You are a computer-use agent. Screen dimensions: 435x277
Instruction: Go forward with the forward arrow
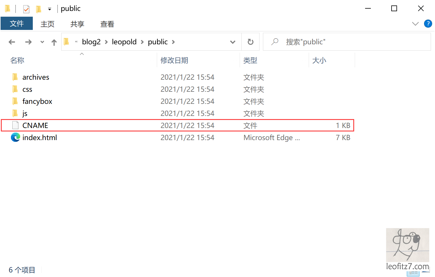(x=28, y=42)
